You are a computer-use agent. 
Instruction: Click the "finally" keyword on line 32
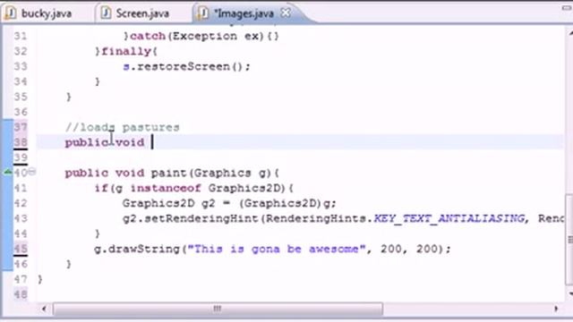(126, 52)
